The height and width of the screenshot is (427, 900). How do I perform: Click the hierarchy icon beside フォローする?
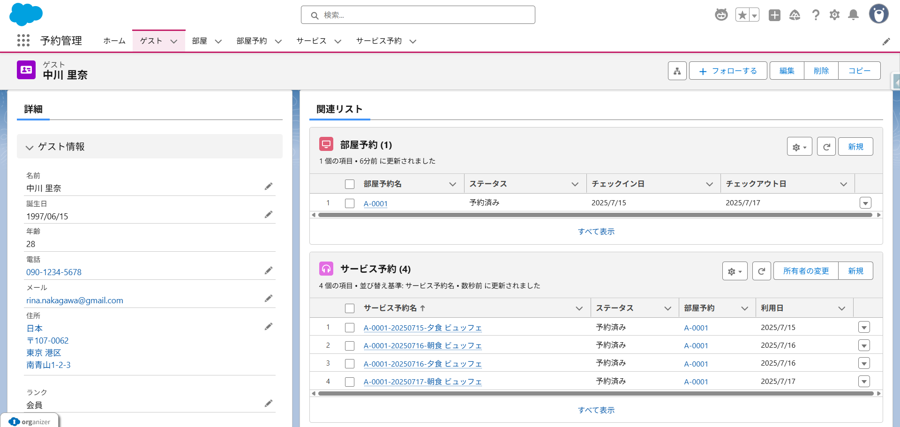click(x=677, y=70)
